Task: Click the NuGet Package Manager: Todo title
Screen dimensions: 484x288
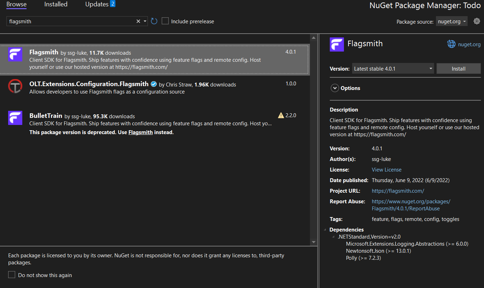Action: (x=425, y=5)
